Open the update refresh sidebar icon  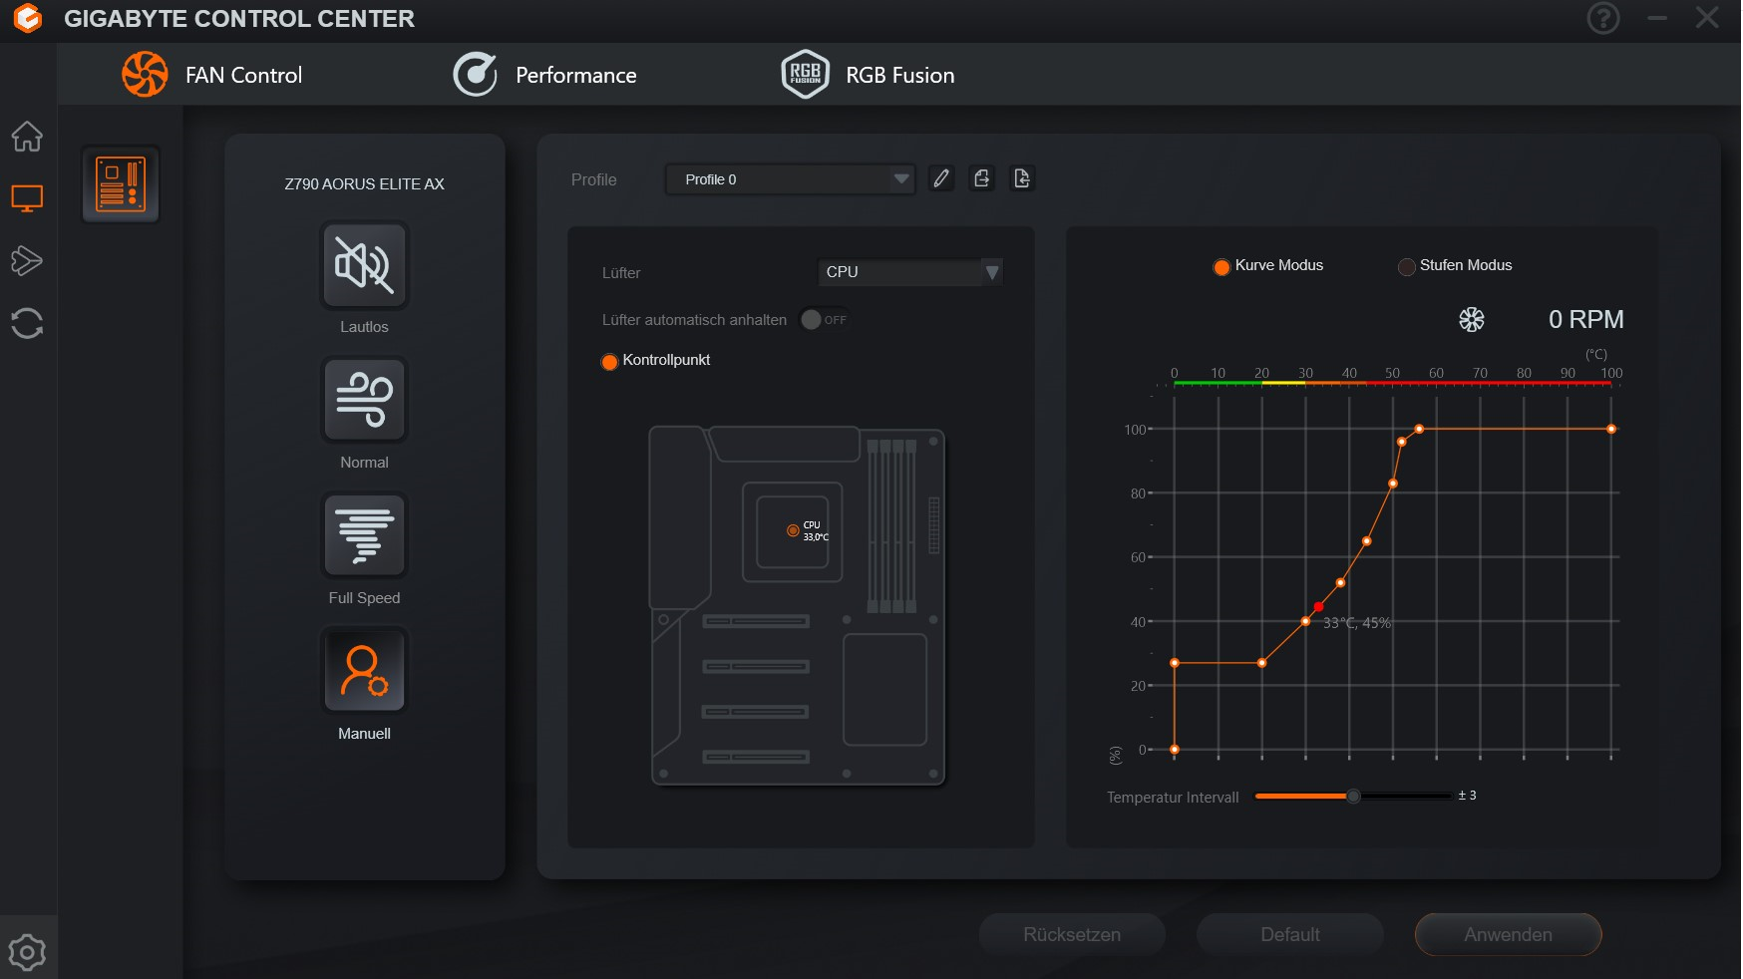tap(27, 323)
